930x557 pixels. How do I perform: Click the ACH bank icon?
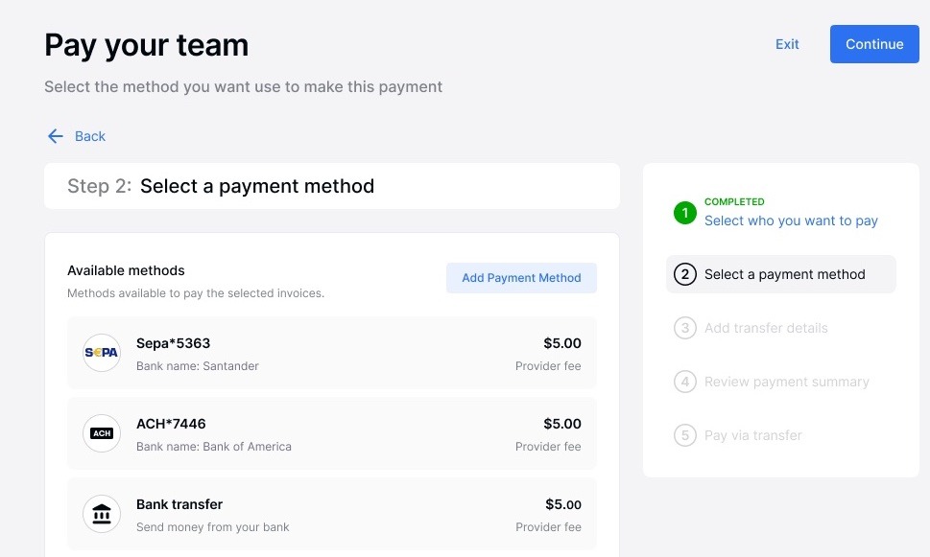click(x=101, y=433)
